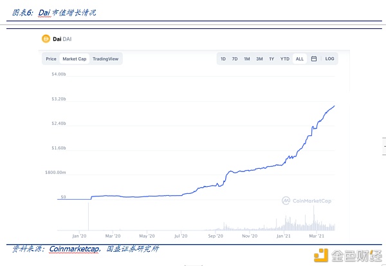Set chart range to 1D
Viewport: 386px width, 266px height.
(223, 59)
